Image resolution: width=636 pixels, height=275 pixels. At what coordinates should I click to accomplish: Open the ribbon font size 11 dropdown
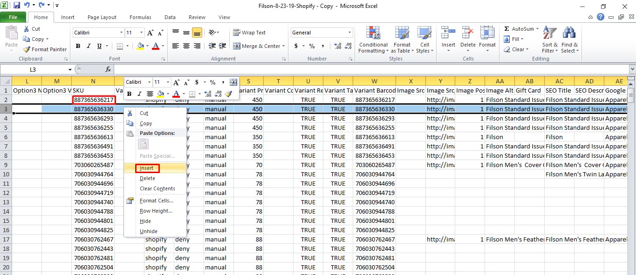click(x=141, y=33)
